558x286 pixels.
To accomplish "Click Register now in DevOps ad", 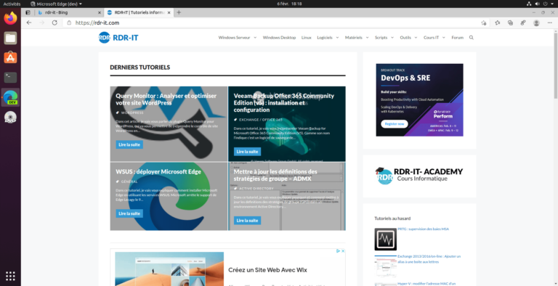I will (395, 124).
